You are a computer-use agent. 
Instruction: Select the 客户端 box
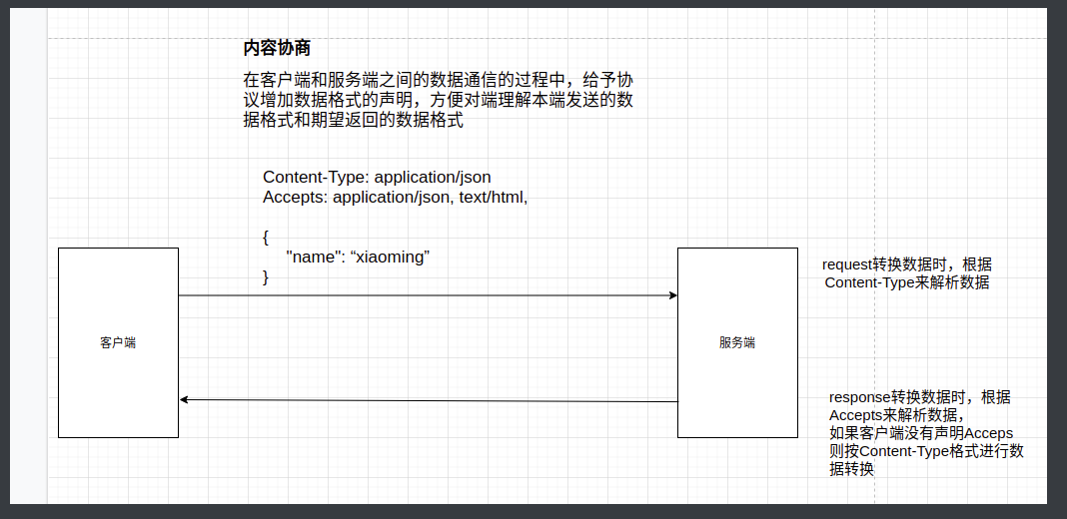[x=119, y=342]
